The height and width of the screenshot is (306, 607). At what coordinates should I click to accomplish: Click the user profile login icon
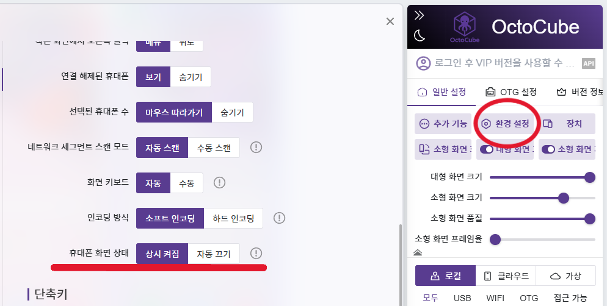coord(423,63)
